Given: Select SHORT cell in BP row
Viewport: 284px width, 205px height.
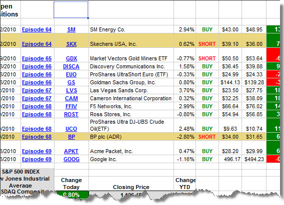Looking at the screenshot, I should tap(207, 137).
